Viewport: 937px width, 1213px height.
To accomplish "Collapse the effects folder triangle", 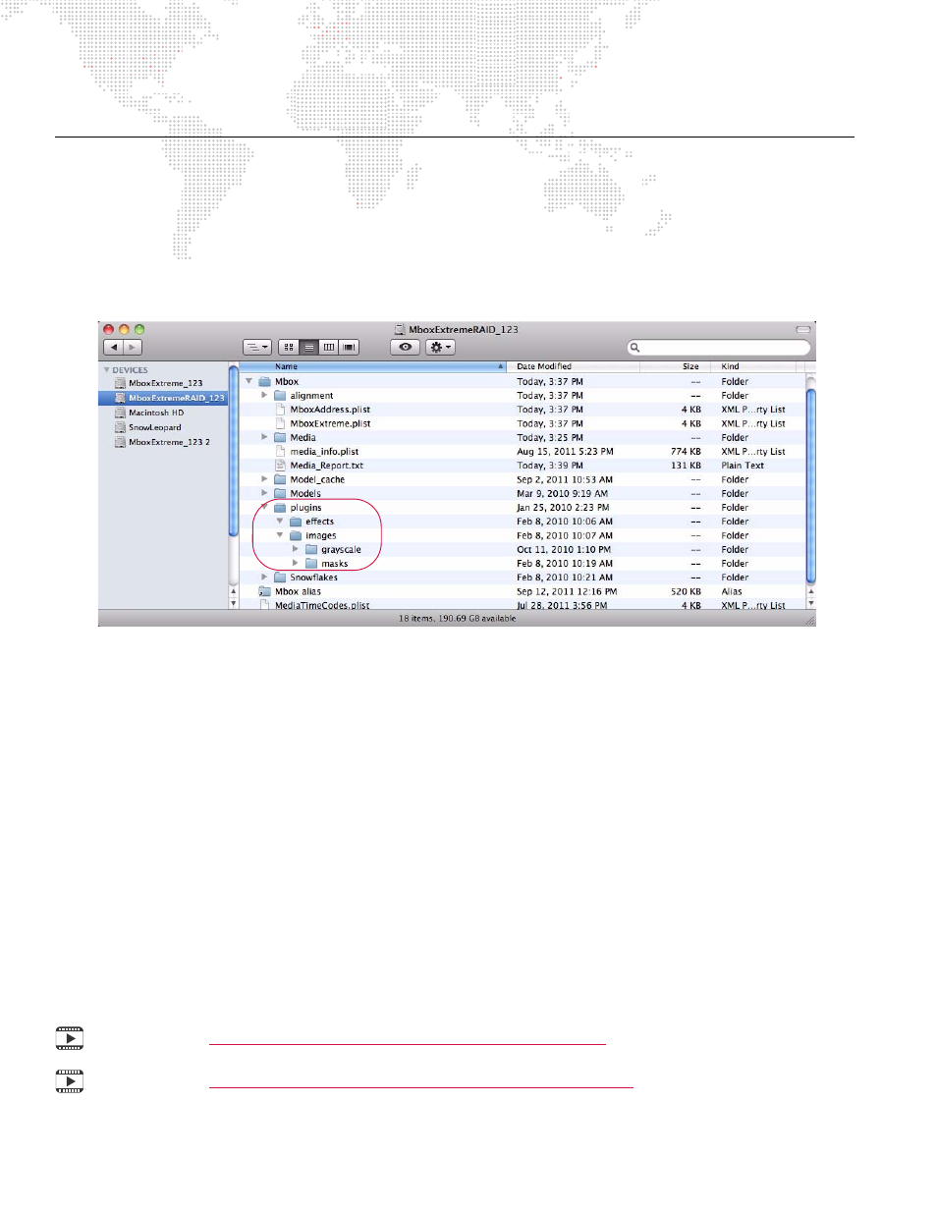I will (x=280, y=522).
